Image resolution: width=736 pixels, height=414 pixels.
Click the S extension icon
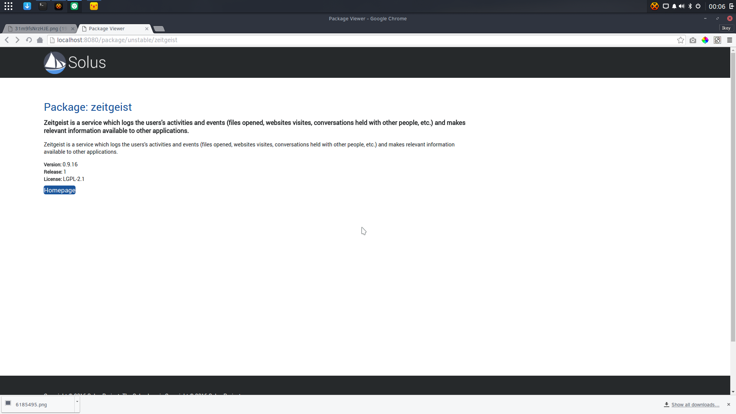[x=717, y=40]
